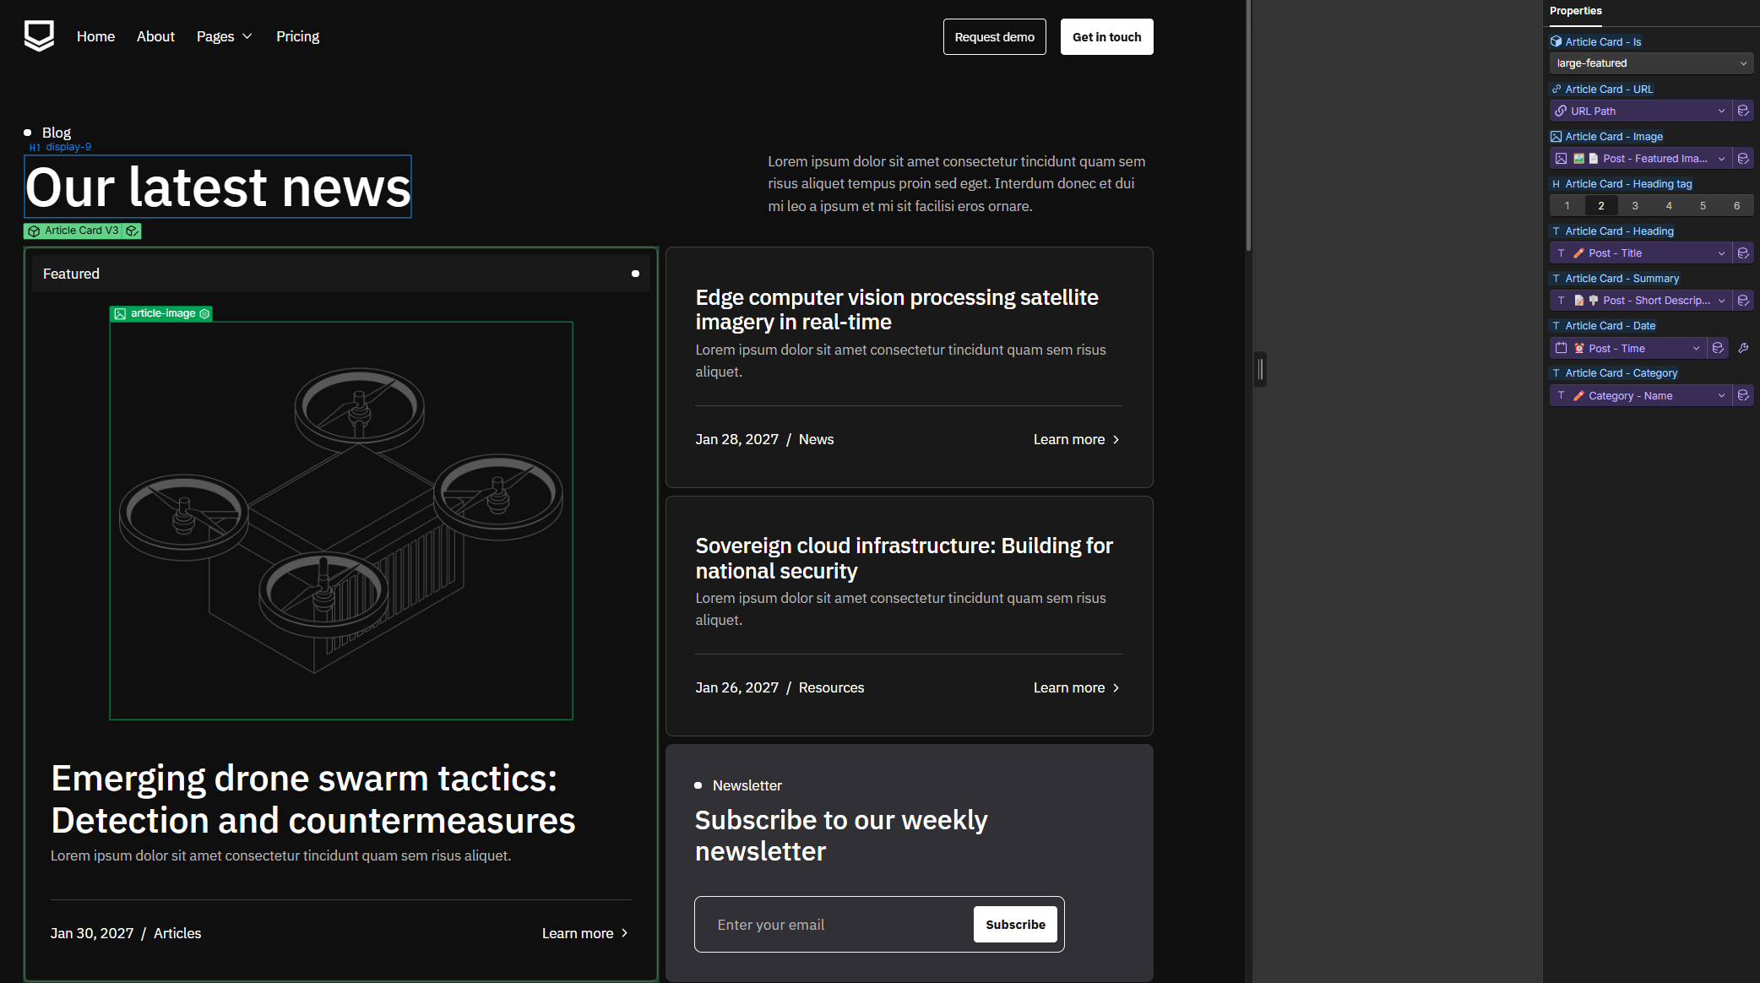This screenshot has width=1760, height=983.
Task: Click the Articles category on Jan 30 card
Action: (x=177, y=933)
